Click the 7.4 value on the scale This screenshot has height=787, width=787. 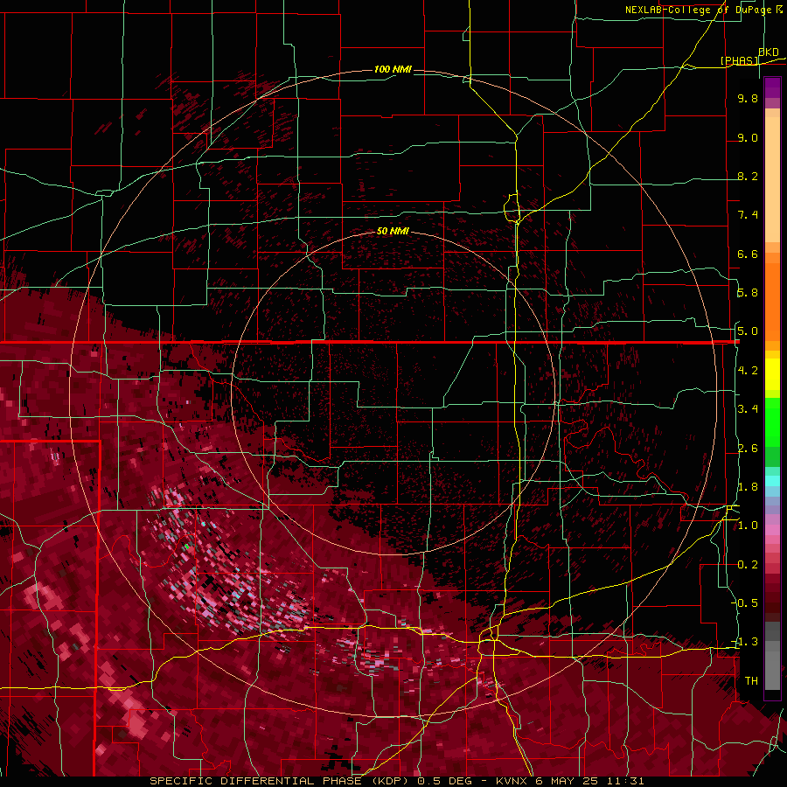tap(748, 215)
